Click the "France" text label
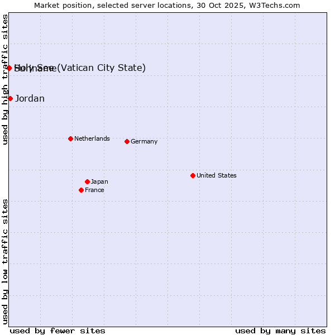Image resolution: width=335 pixels, height=335 pixels. (x=94, y=190)
